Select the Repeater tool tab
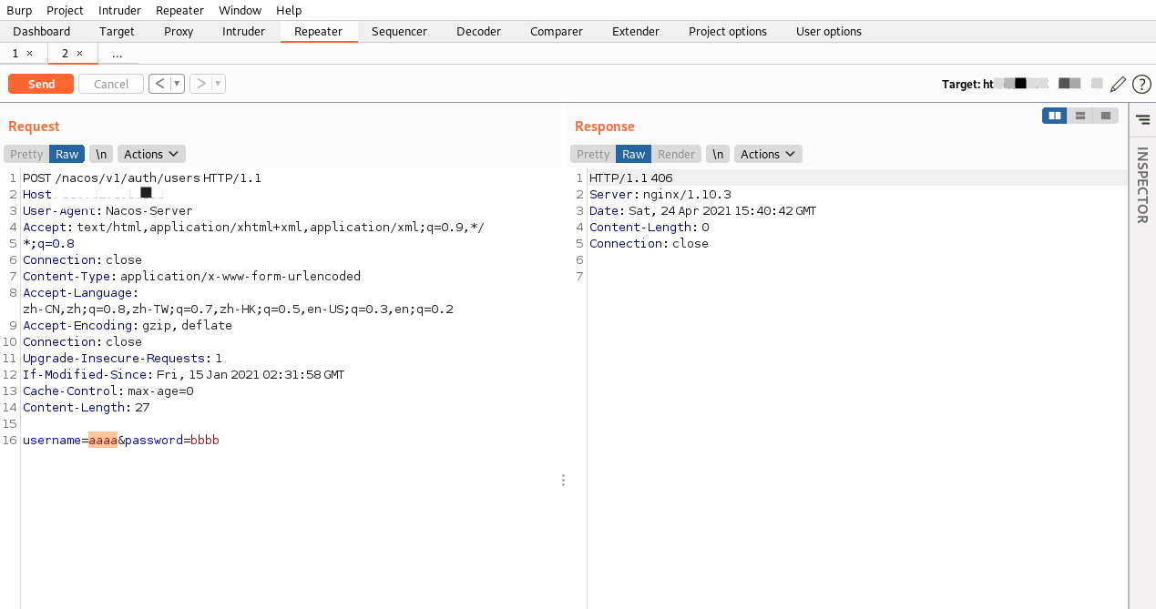This screenshot has width=1156, height=609. click(x=318, y=31)
